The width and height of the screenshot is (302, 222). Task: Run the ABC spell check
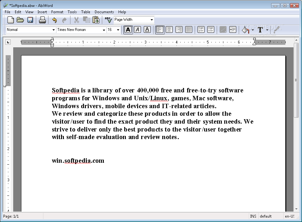pyautogui.click(x=108, y=20)
